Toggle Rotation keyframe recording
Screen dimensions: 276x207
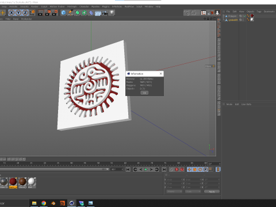200,170
